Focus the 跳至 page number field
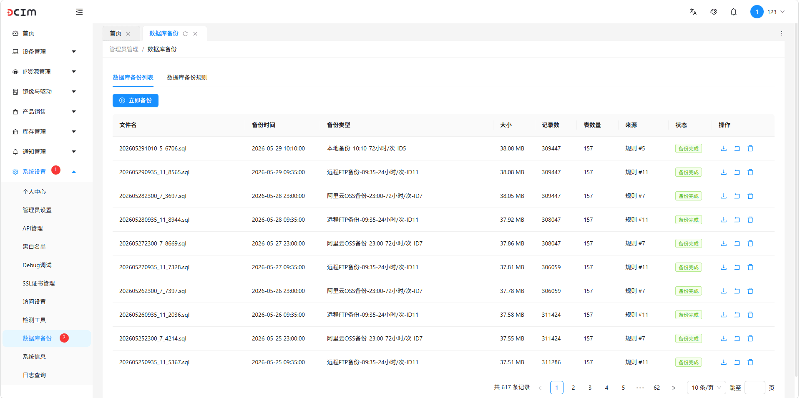The image size is (800, 398). tap(755, 388)
